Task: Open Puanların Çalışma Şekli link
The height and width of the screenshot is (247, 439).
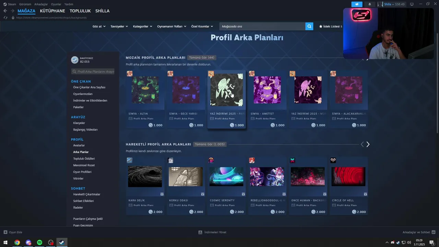Action: tap(88, 219)
